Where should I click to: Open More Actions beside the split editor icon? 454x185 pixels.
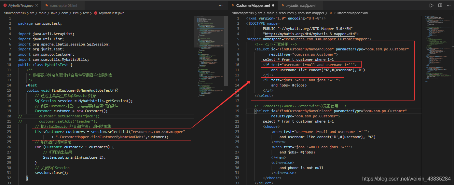(x=449, y=6)
